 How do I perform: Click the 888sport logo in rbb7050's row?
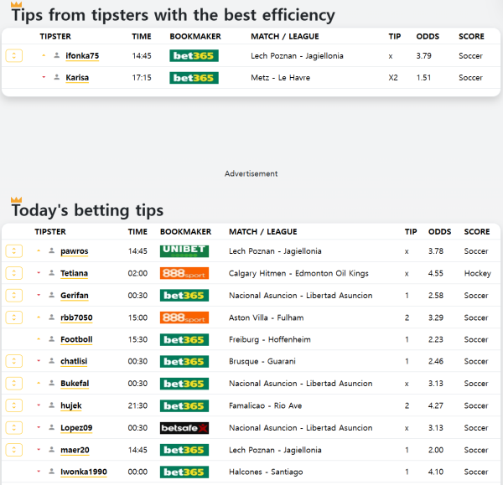(x=184, y=317)
